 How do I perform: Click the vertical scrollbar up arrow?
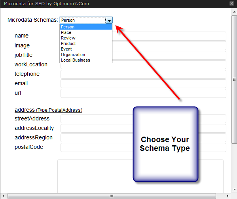[x=235, y=12]
